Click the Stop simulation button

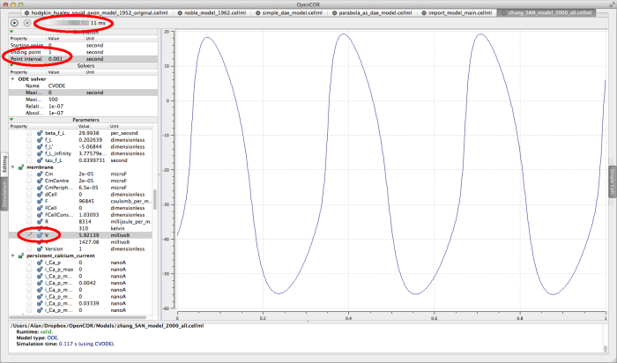point(28,23)
